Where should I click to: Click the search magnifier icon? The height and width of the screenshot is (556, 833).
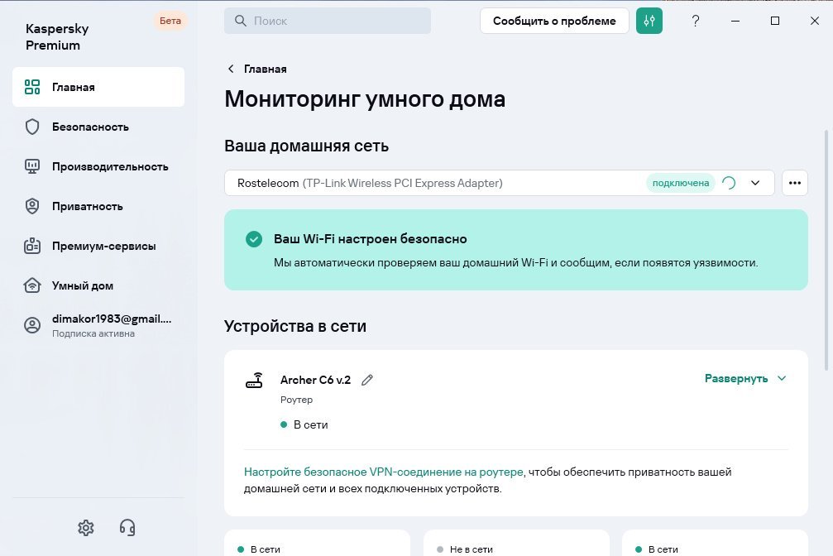point(241,21)
